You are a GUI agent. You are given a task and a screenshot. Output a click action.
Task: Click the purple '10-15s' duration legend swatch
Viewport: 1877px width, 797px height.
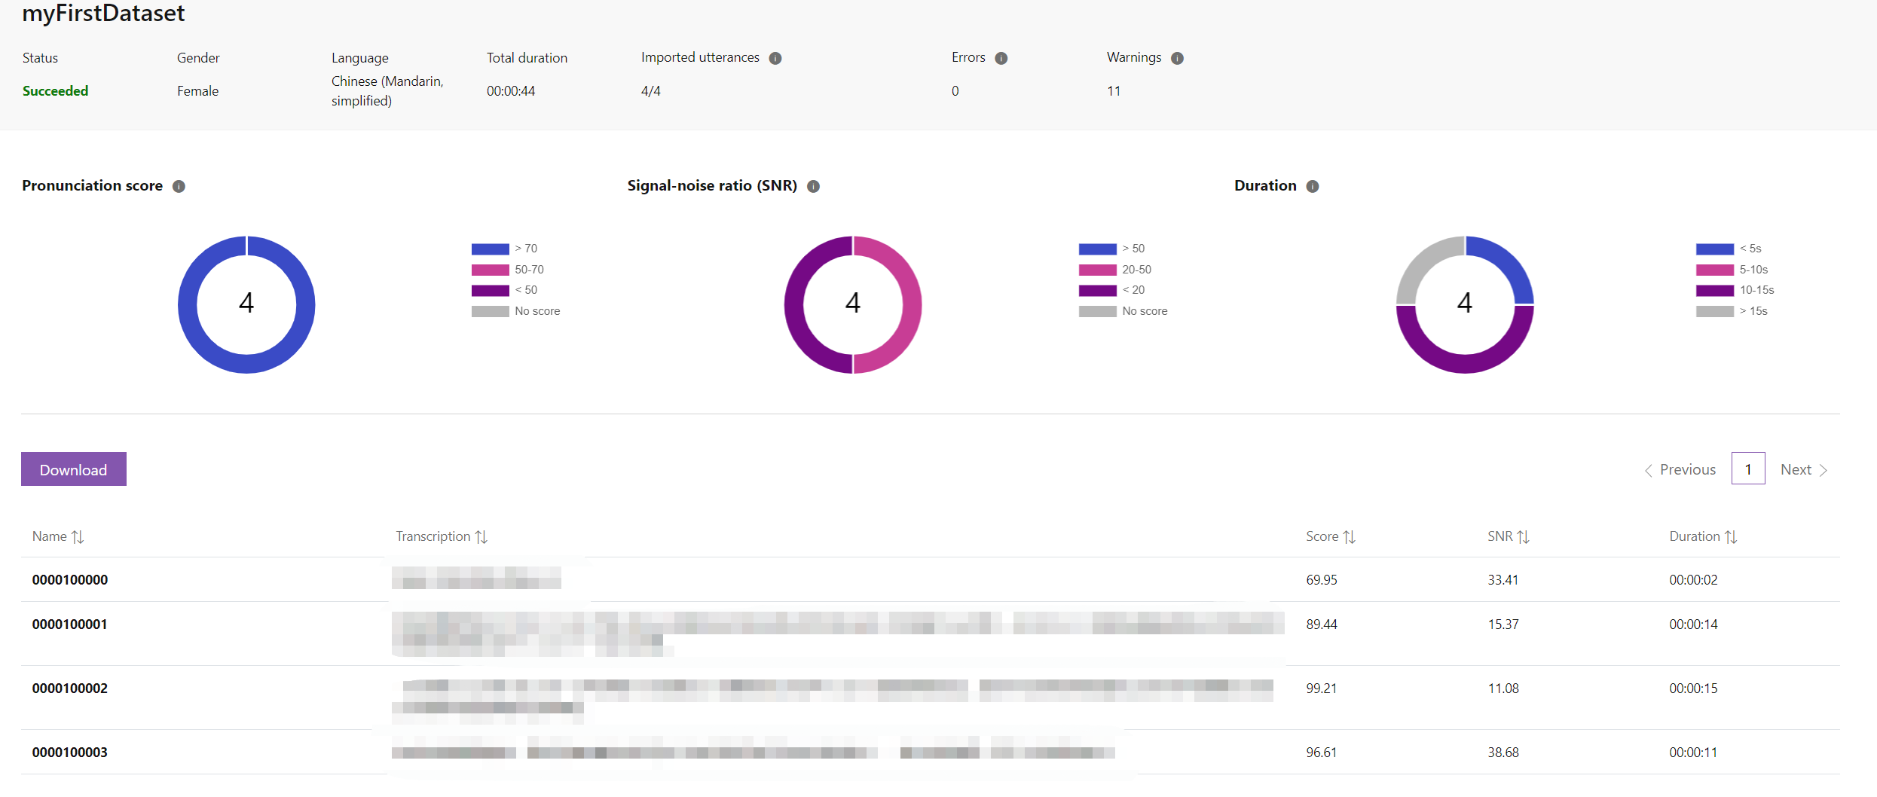tap(1715, 291)
